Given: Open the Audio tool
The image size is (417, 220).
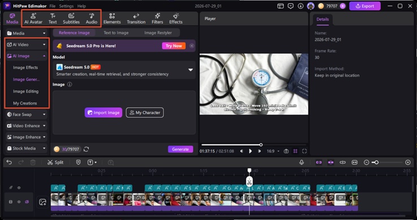Looking at the screenshot, I should point(92,19).
